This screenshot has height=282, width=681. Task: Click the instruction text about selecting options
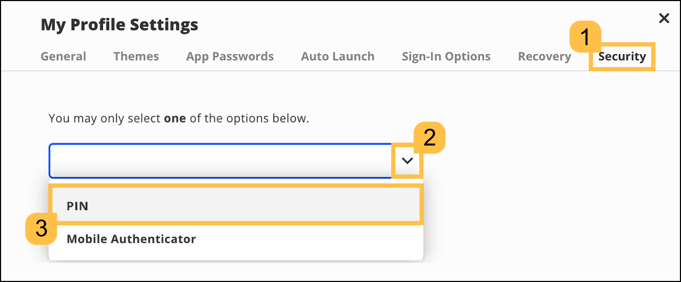point(178,118)
